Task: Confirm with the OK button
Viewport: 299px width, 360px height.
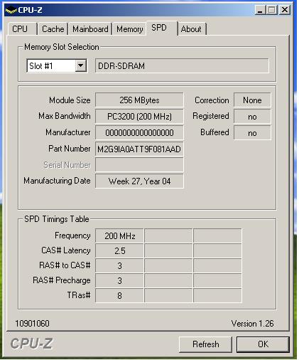Action: coord(263,344)
